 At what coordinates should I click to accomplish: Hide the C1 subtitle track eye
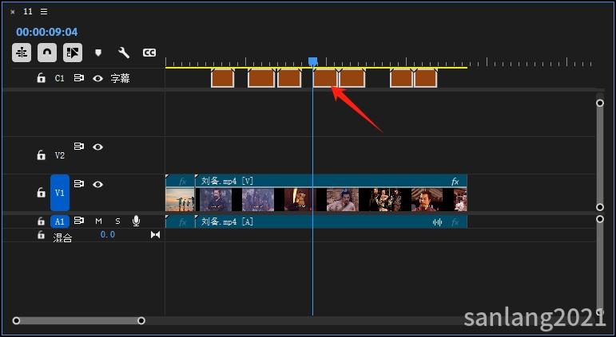click(97, 78)
